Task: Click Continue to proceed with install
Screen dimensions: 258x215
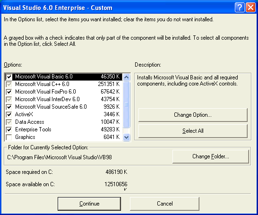Action: [x=89, y=204]
